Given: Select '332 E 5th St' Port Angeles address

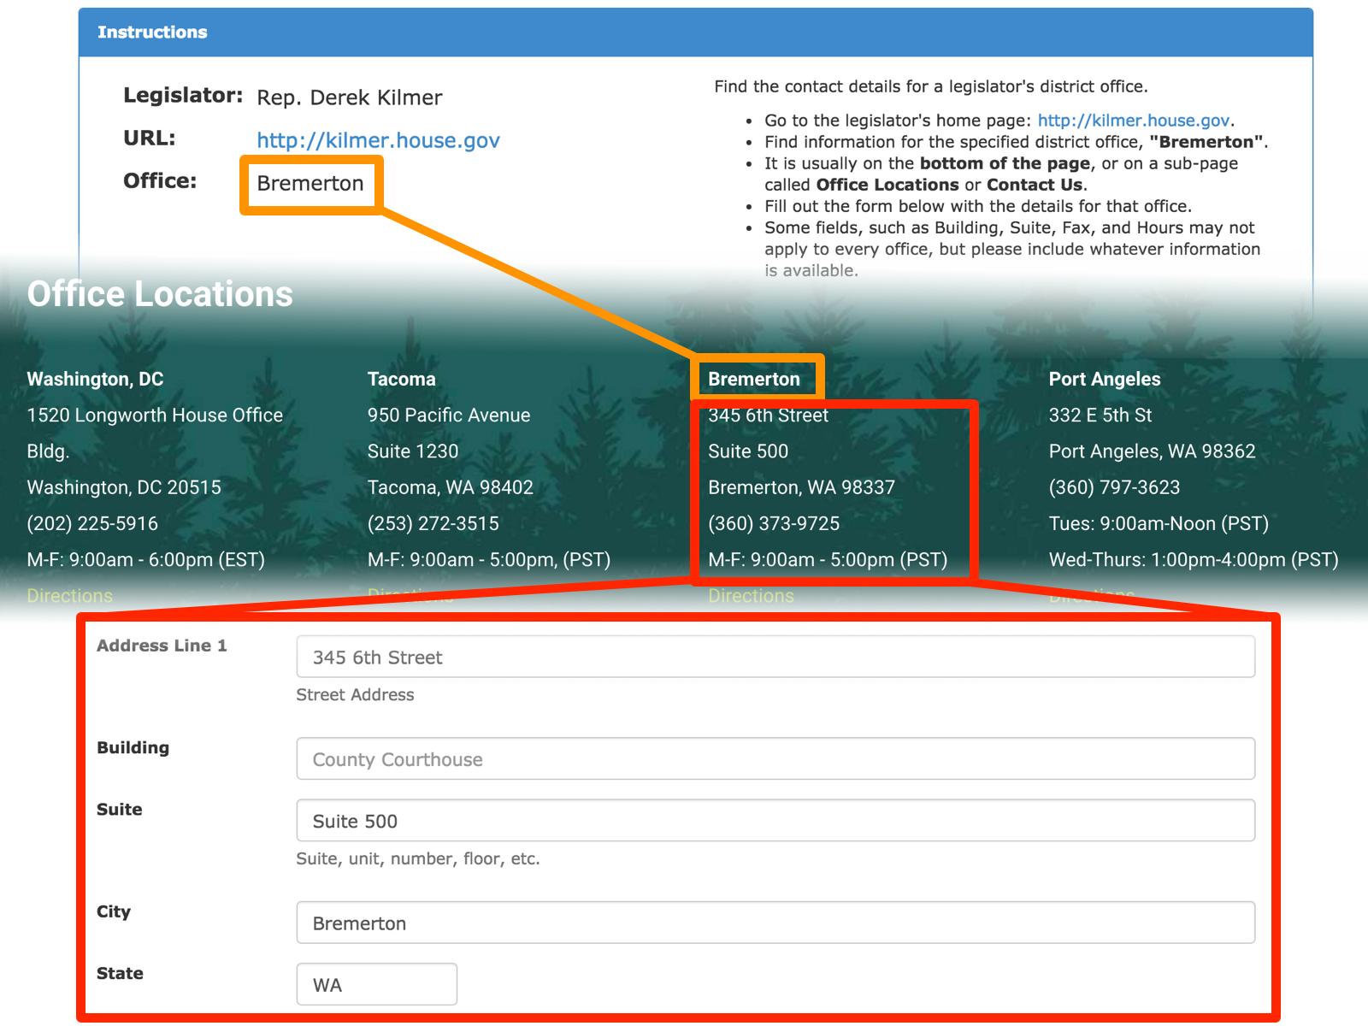Looking at the screenshot, I should [1100, 416].
